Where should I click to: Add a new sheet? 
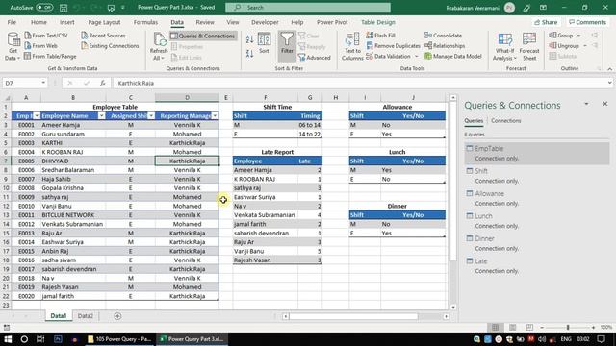[x=117, y=316]
